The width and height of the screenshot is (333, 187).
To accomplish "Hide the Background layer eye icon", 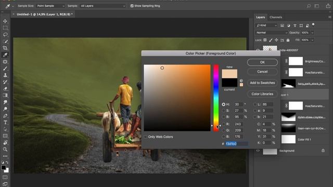I will (x=258, y=151).
